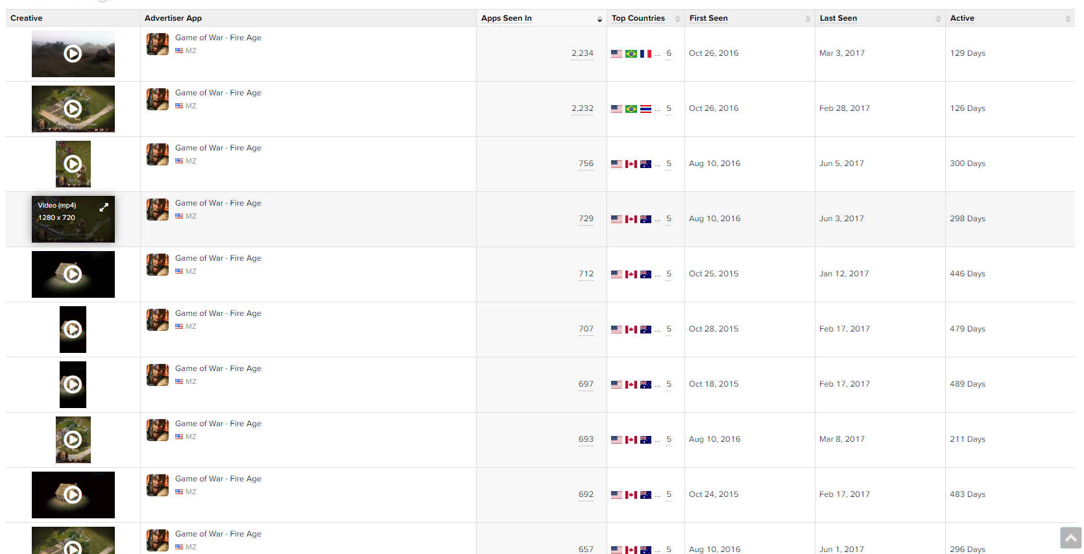Play the video creative in the 2,234 apps row
The width and height of the screenshot is (1084, 554).
pyautogui.click(x=73, y=54)
